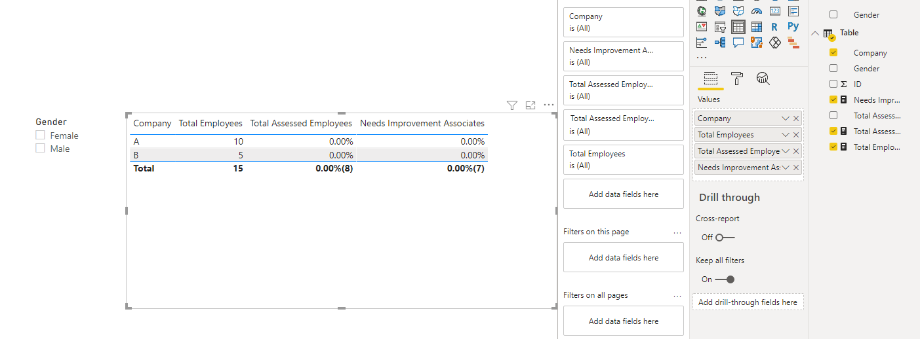
Task: Select the orange Gantt-style custom visual icon
Action: (793, 43)
